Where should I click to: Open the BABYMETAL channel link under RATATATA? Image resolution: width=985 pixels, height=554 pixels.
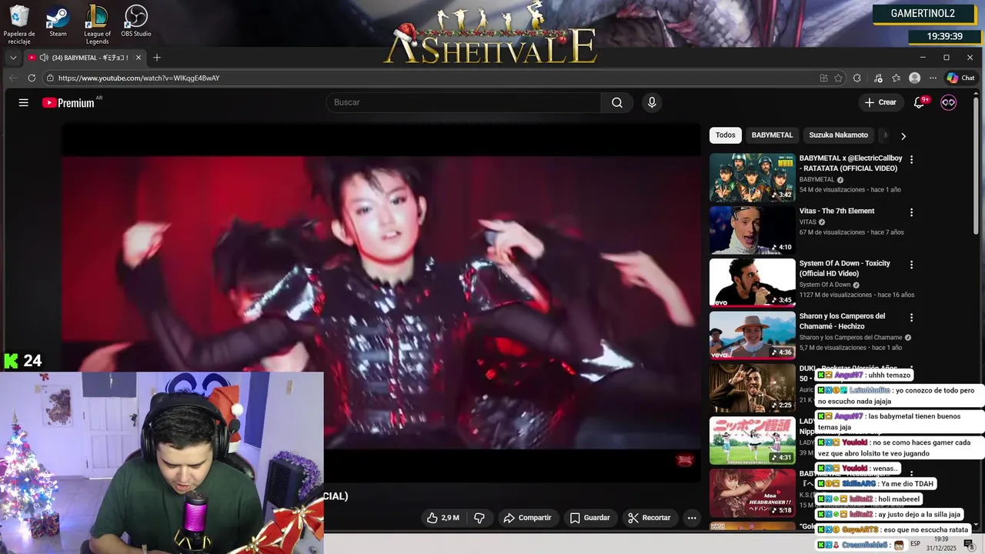click(x=816, y=179)
